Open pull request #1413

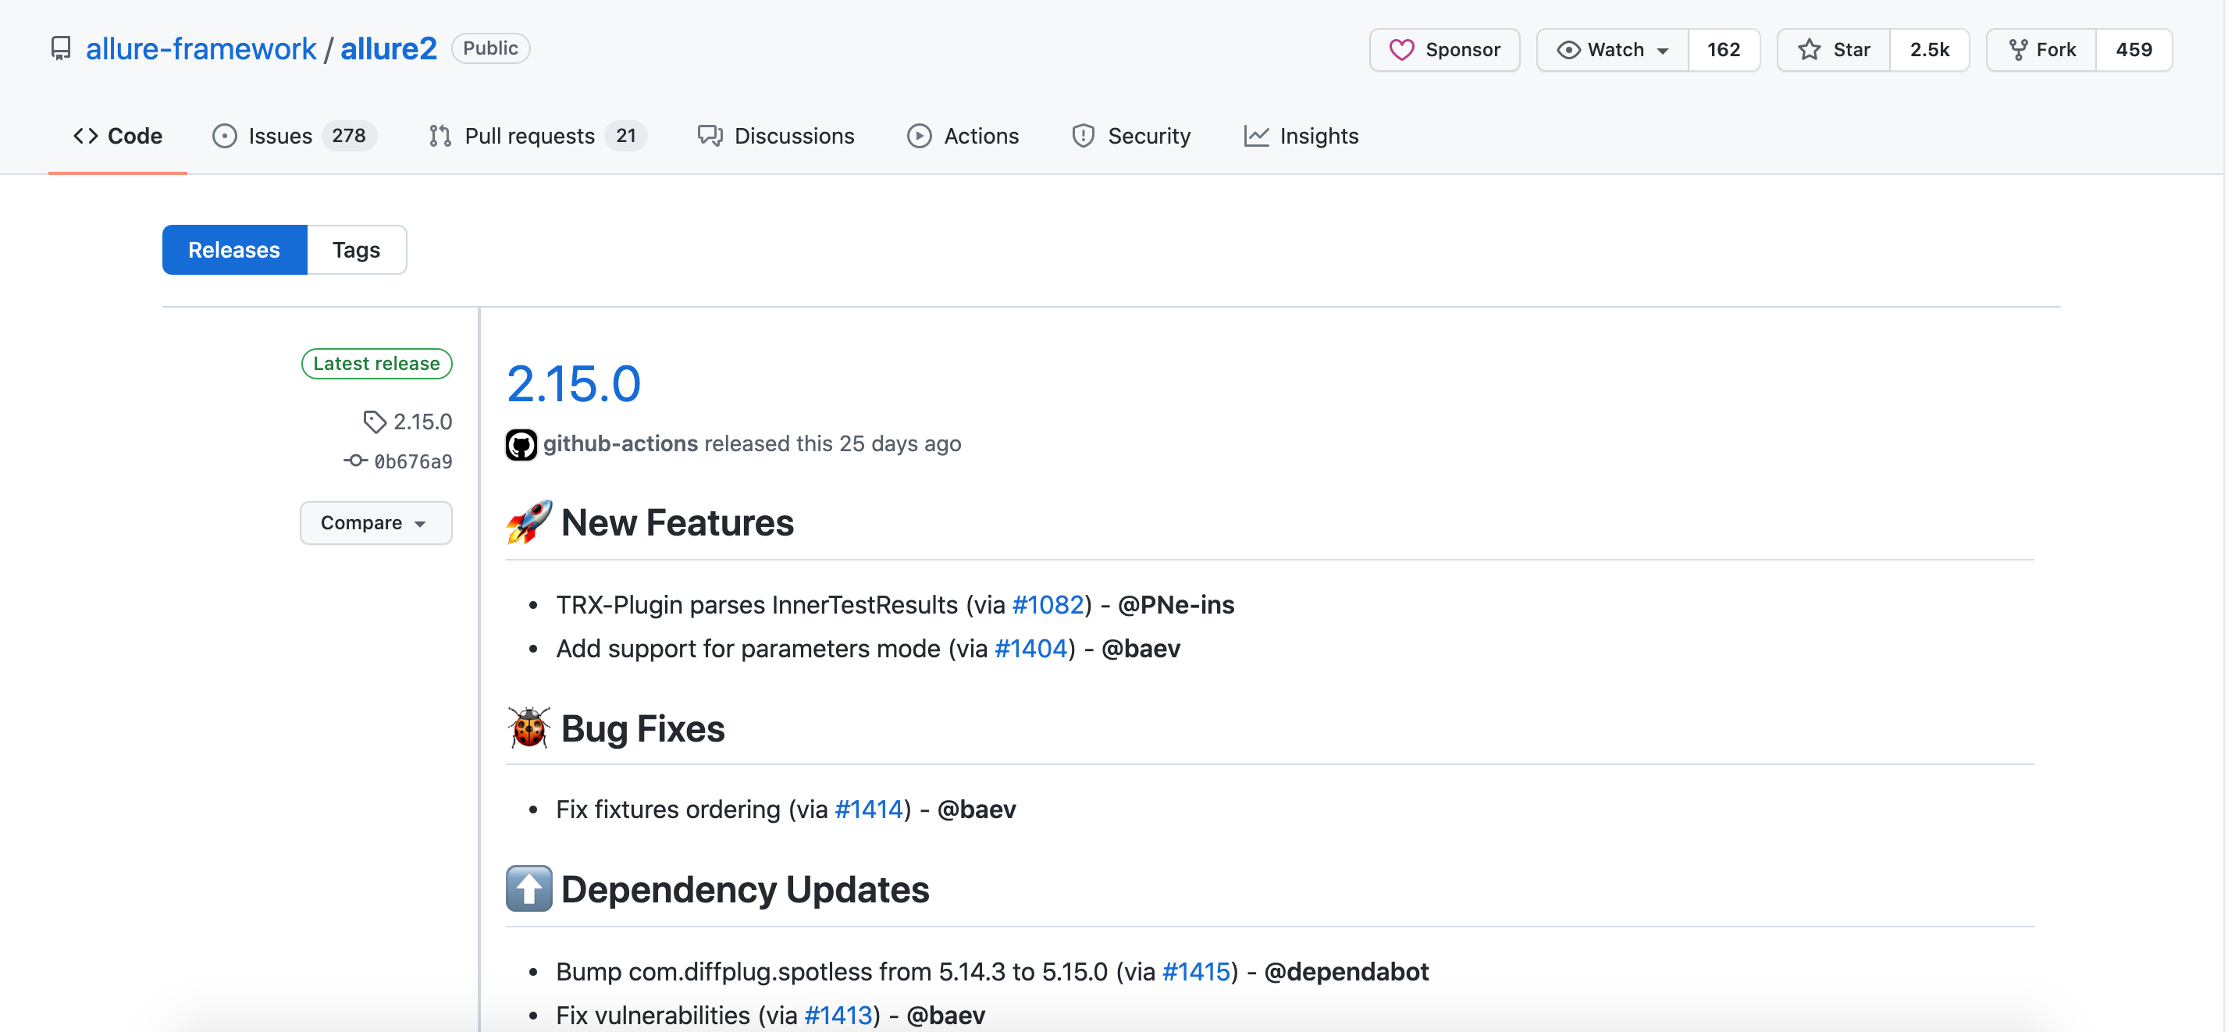tap(838, 1015)
